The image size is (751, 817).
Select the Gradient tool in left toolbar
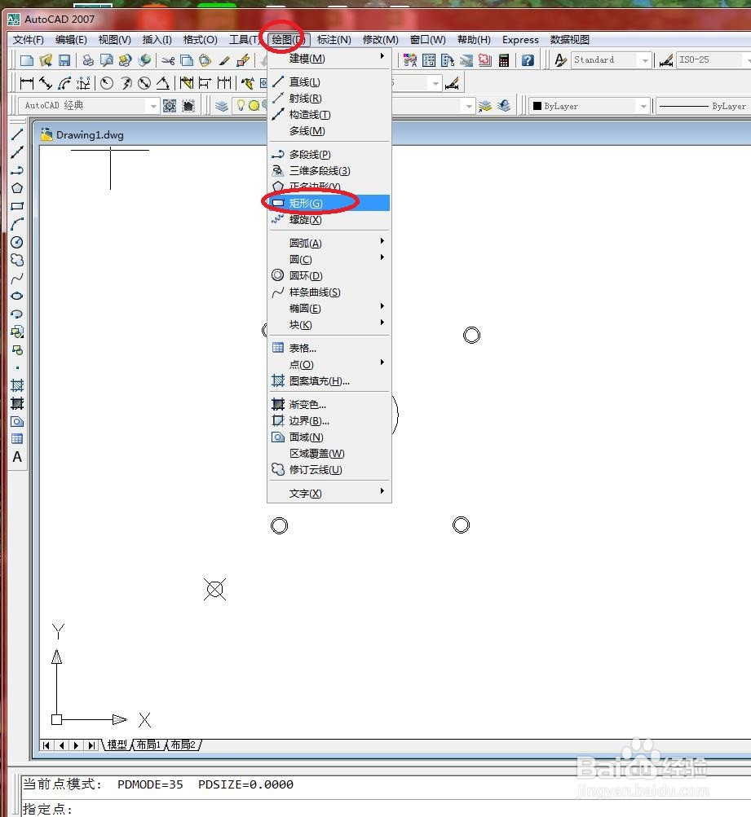(x=17, y=403)
